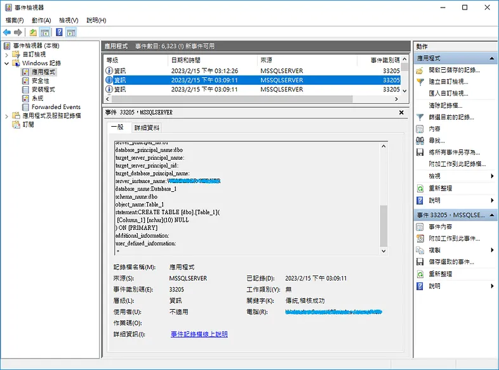Select the 系統 log in tree
Viewport: 499px width, 370px height.
point(37,98)
